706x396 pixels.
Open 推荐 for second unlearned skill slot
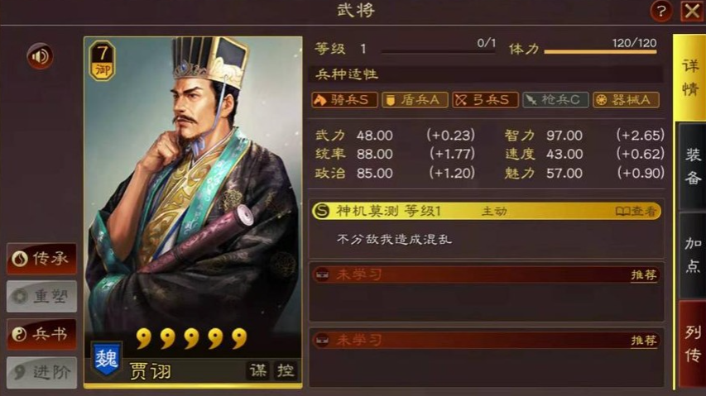(x=643, y=341)
